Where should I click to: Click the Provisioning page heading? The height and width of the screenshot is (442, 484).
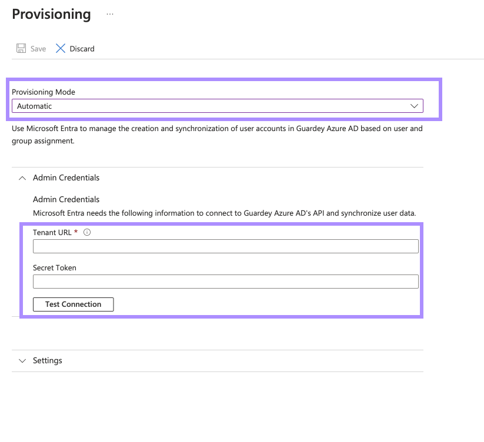click(x=51, y=14)
